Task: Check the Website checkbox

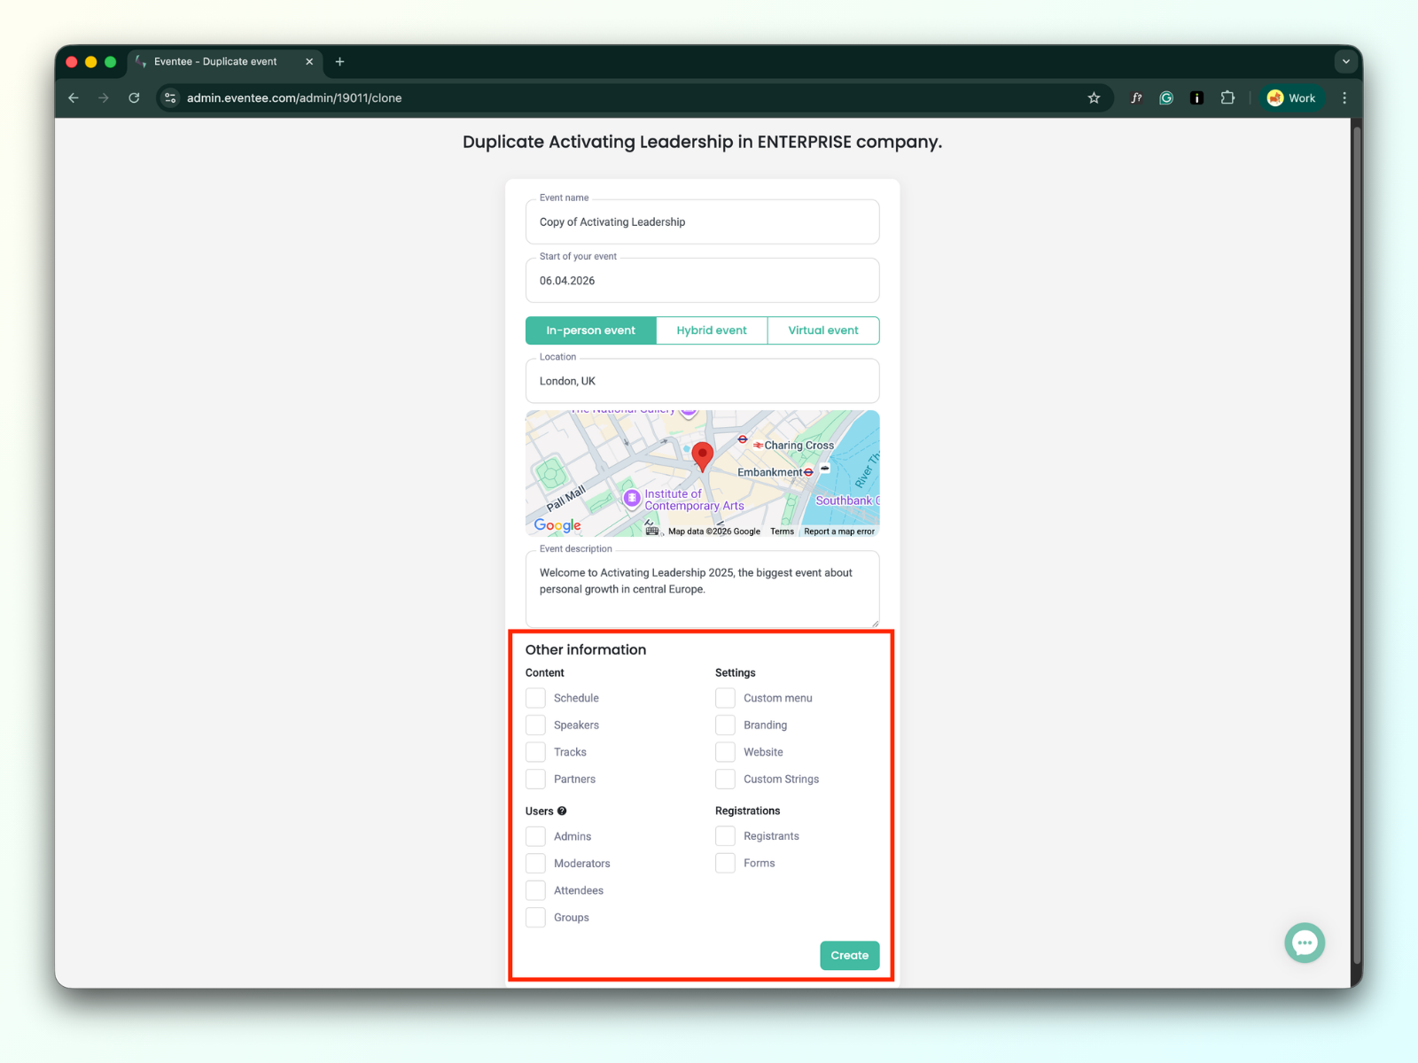Action: point(725,752)
